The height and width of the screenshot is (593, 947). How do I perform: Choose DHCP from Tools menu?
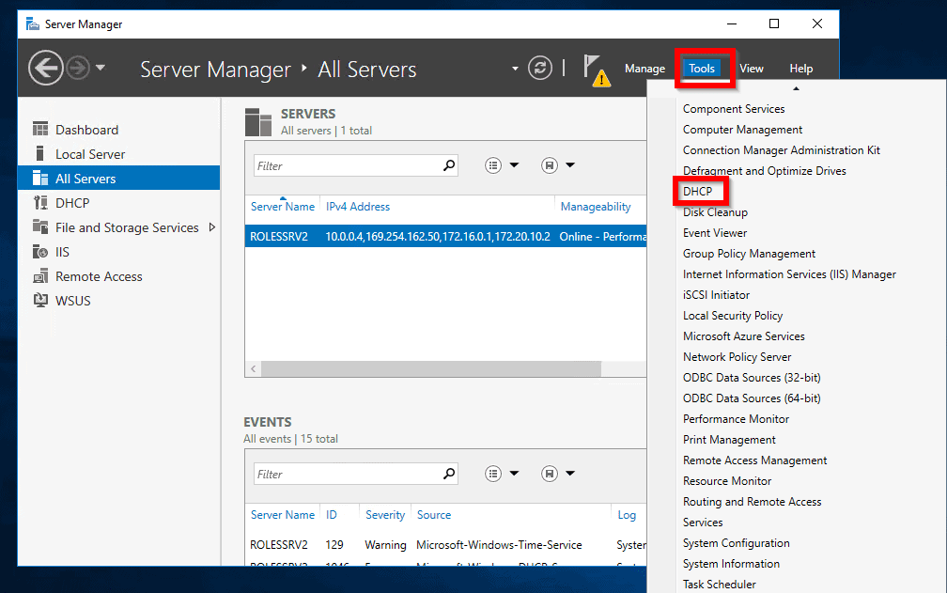click(x=697, y=192)
